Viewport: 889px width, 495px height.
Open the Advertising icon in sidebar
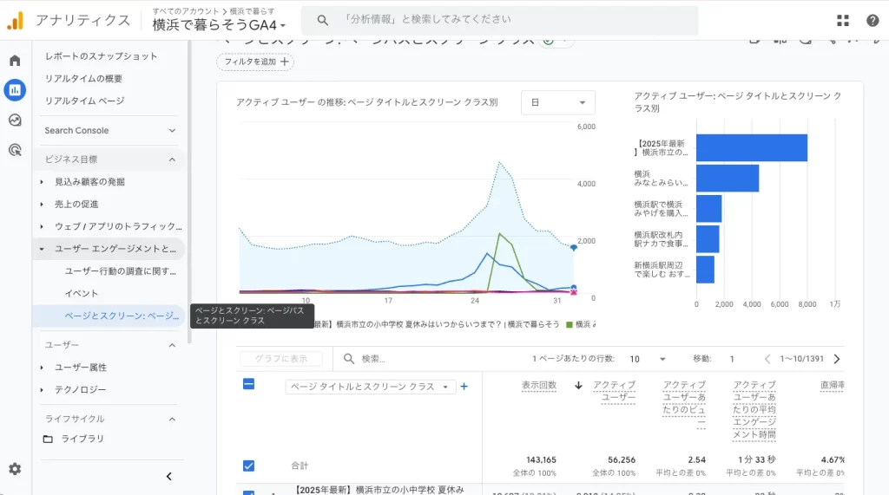15,150
